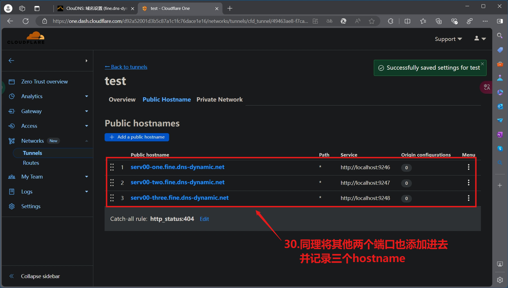Image resolution: width=508 pixels, height=288 pixels.
Task: Reload the current page
Action: [26, 21]
